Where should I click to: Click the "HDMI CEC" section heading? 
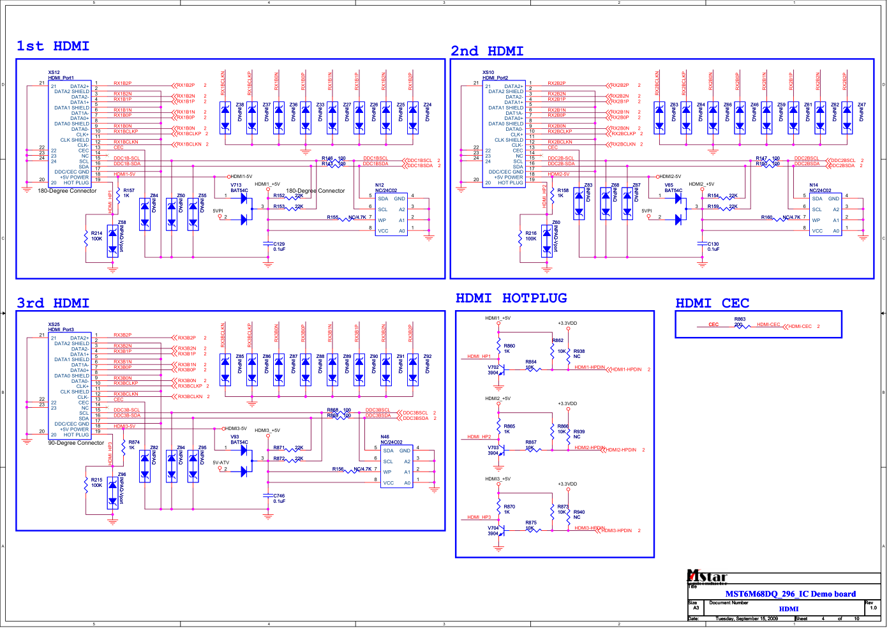pos(712,303)
